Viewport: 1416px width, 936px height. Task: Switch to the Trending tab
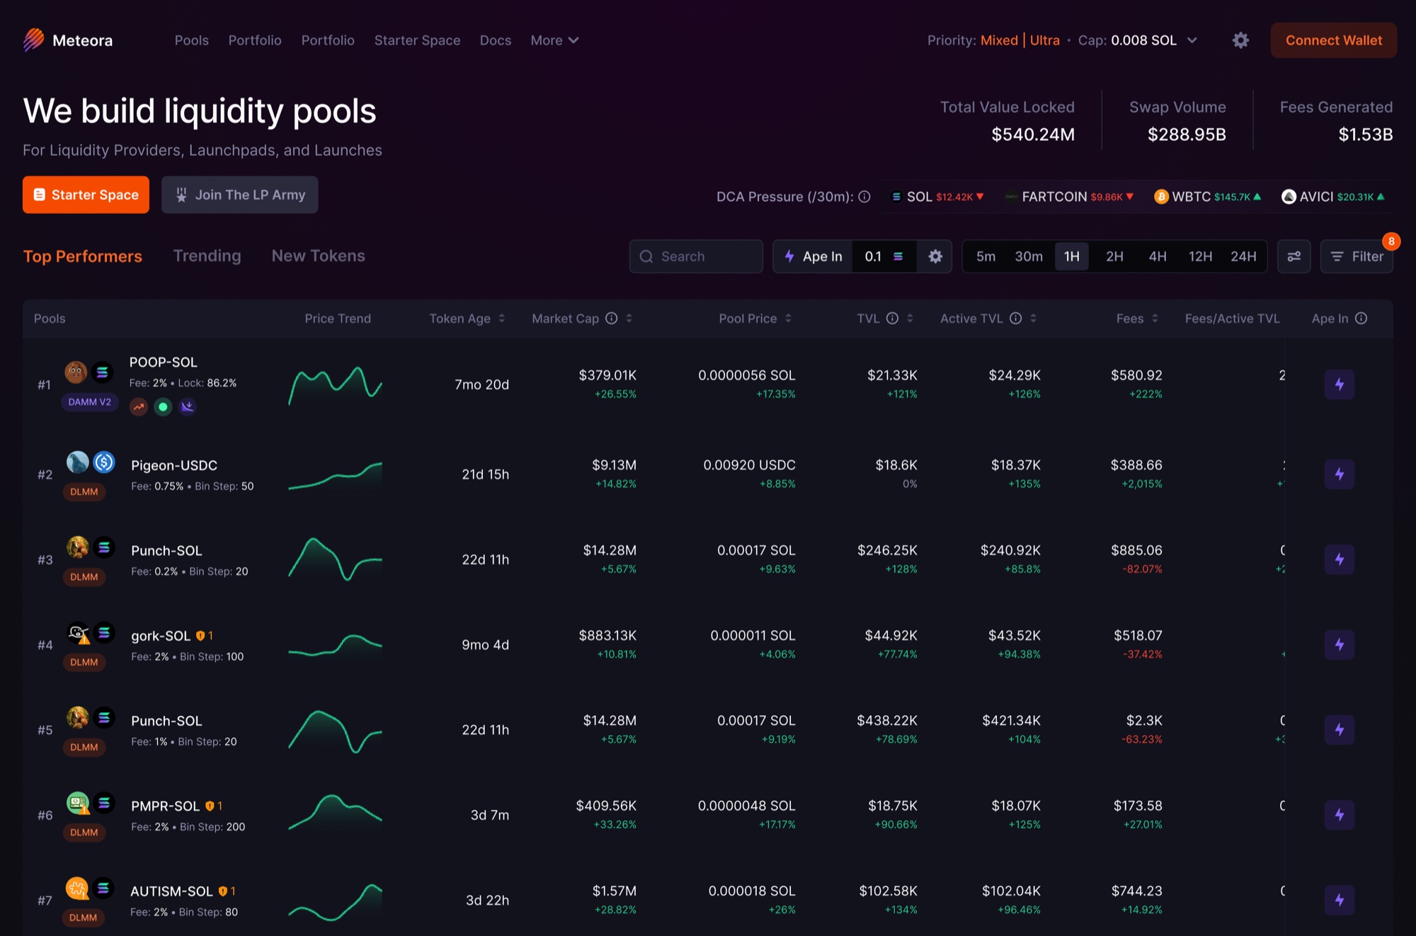(x=207, y=256)
